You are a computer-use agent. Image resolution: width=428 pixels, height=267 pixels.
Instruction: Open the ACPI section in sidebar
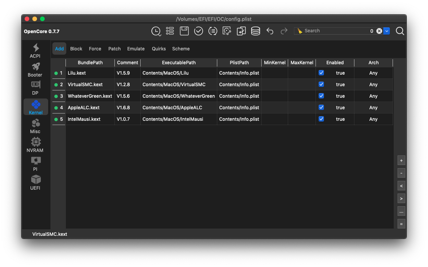tap(35, 51)
